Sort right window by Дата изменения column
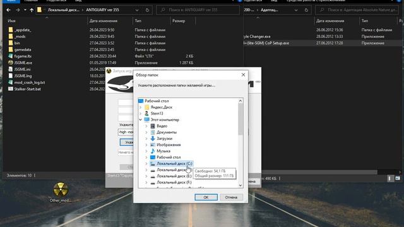 [x=330, y=21]
